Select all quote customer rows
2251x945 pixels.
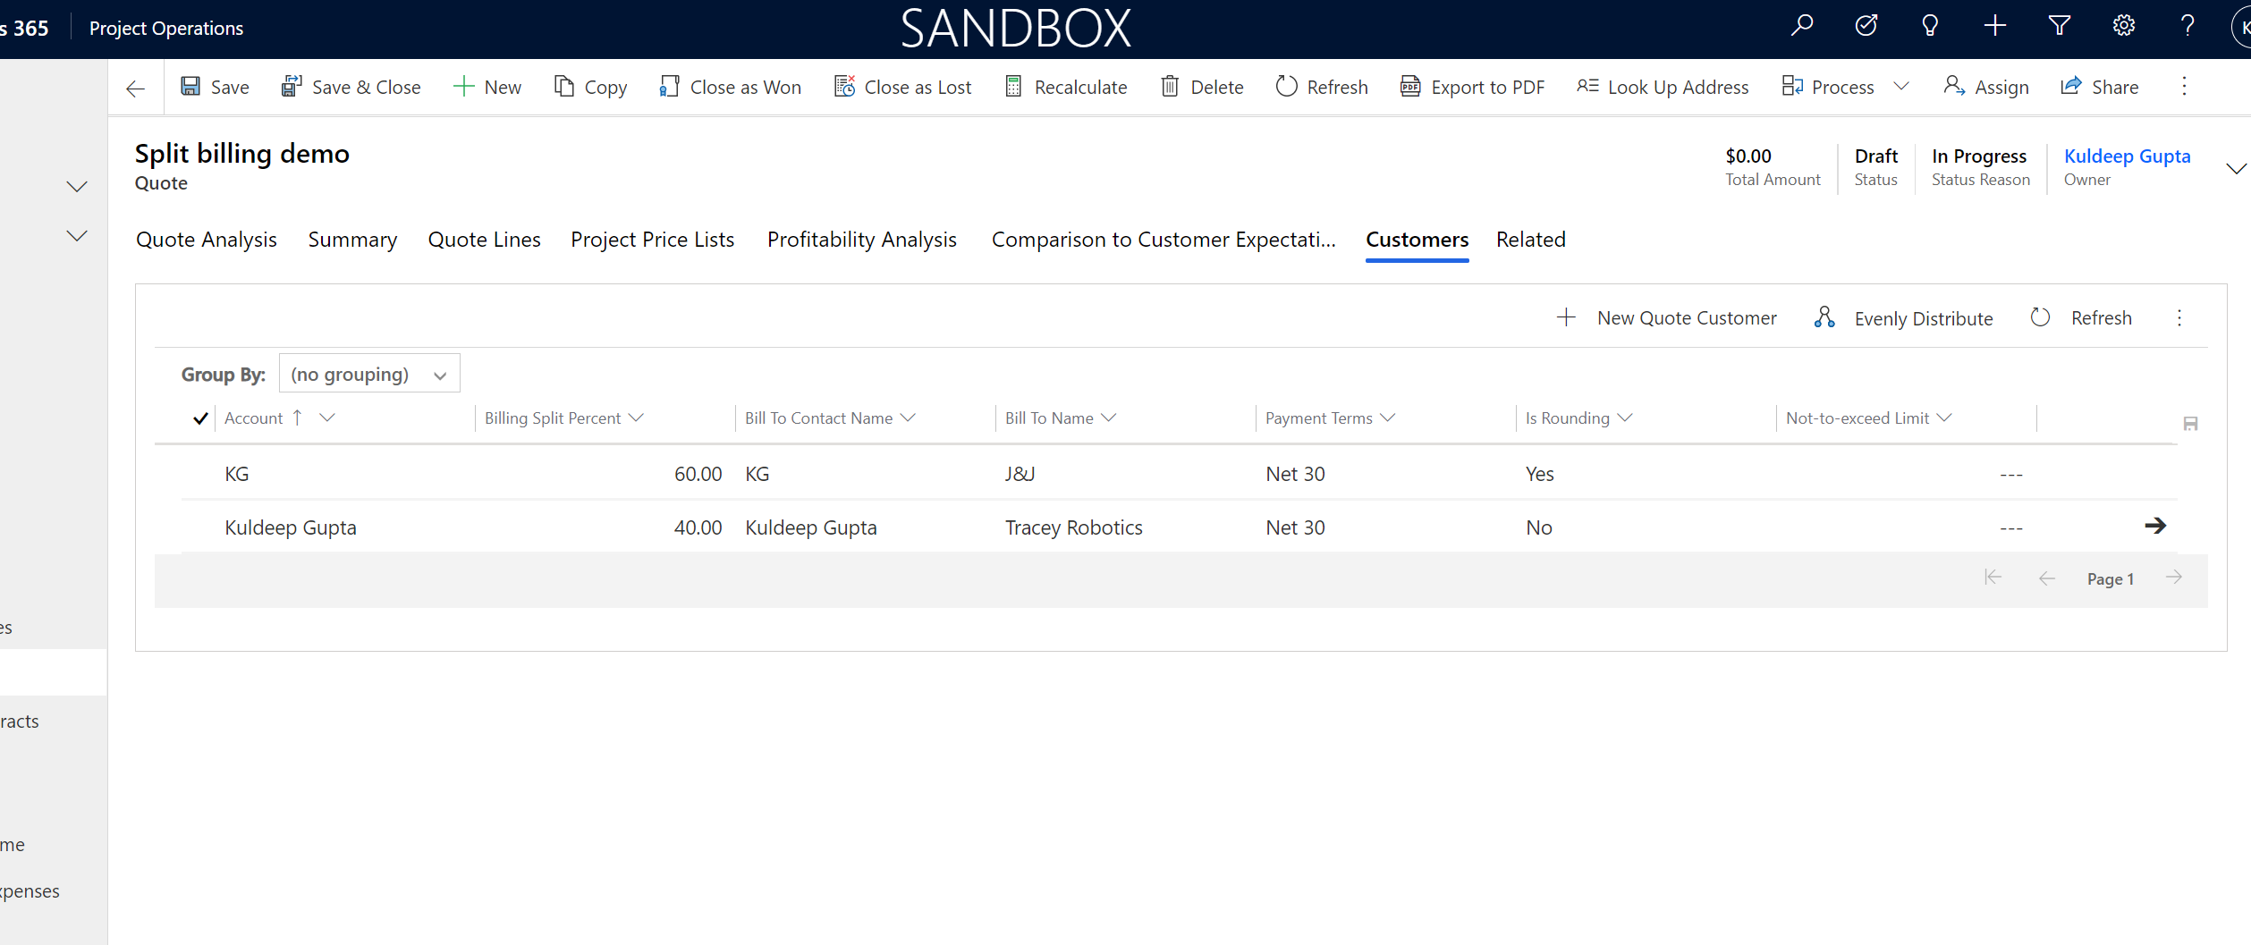pos(199,418)
